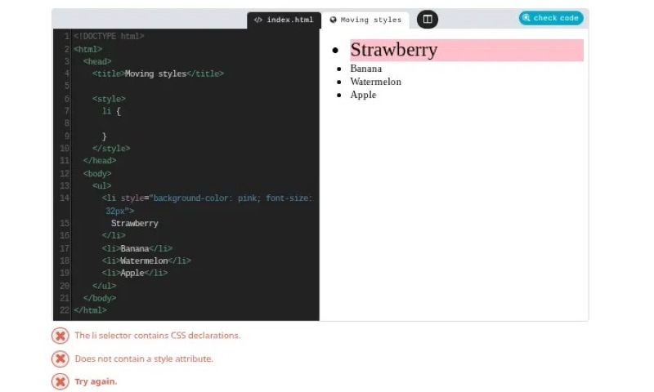The height and width of the screenshot is (392, 654).
Task: Click error icon beside 'Does not contain a style attribute'
Action: (x=60, y=359)
